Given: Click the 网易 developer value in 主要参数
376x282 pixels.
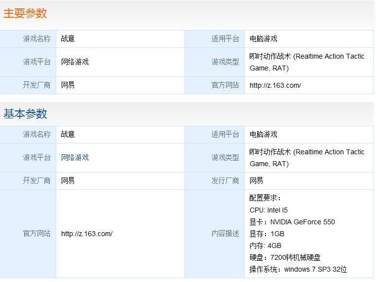Looking at the screenshot, I should coord(68,85).
